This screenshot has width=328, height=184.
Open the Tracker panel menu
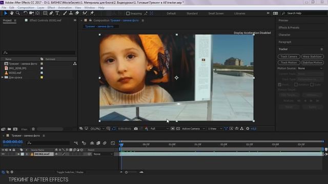click(x=322, y=49)
